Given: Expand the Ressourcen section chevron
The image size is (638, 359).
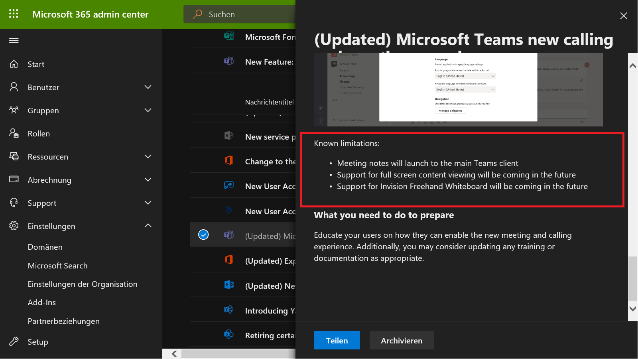Looking at the screenshot, I should tap(148, 156).
